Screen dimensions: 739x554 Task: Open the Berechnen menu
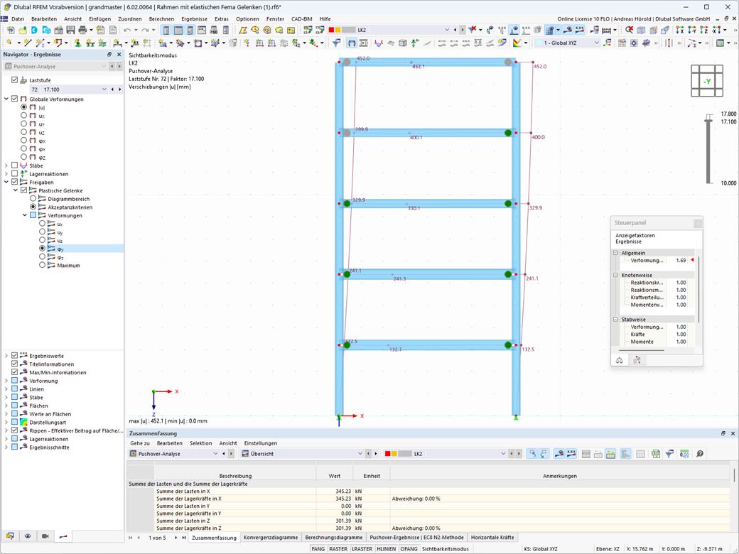pyautogui.click(x=161, y=19)
